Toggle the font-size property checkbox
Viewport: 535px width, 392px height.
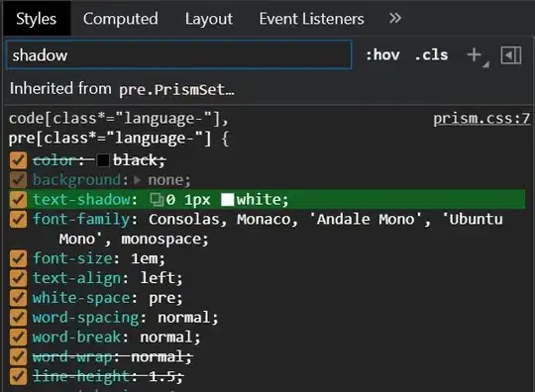coord(18,258)
